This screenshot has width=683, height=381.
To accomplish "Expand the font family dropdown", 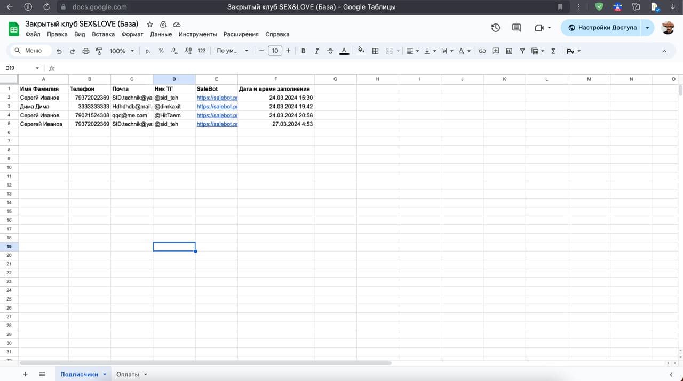I will click(233, 51).
